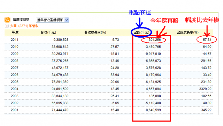
Task: Click the 營收成長率(%) column header
Action: [95, 32]
